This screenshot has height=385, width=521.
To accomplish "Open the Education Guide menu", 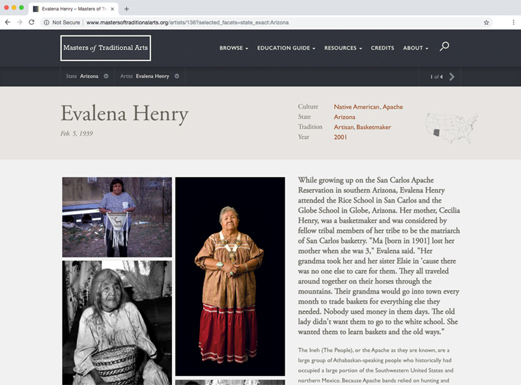I will point(286,48).
